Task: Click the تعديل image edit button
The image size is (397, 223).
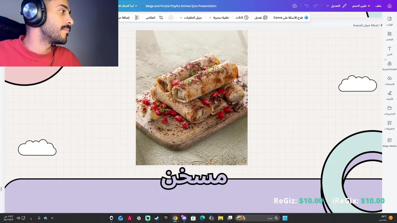Action: 261,18
